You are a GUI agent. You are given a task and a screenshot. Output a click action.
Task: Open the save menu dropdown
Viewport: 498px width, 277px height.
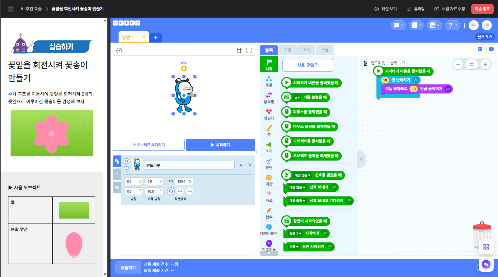pos(435,25)
